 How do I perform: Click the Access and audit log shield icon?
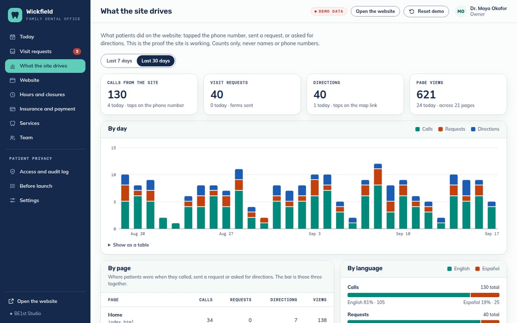pos(12,171)
